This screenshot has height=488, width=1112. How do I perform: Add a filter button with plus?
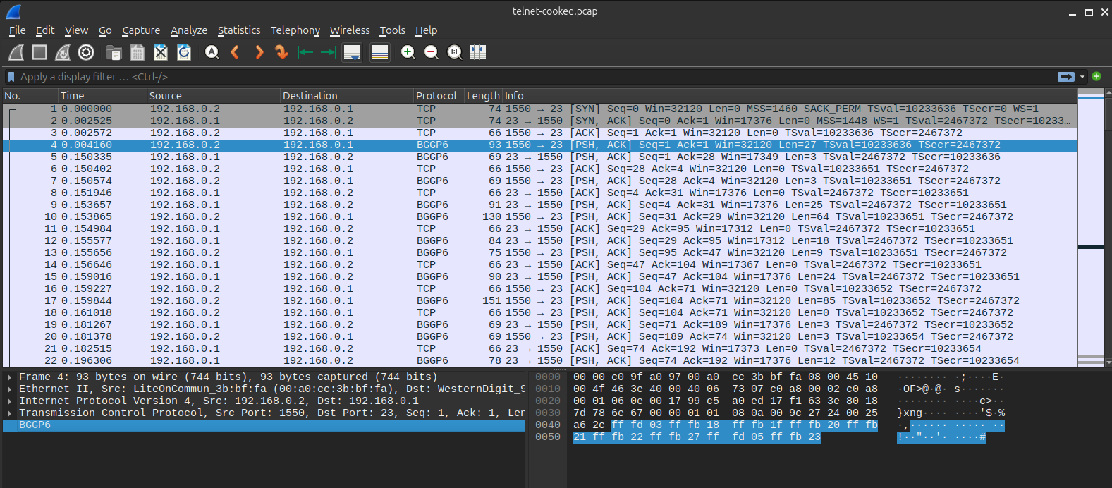(x=1096, y=76)
